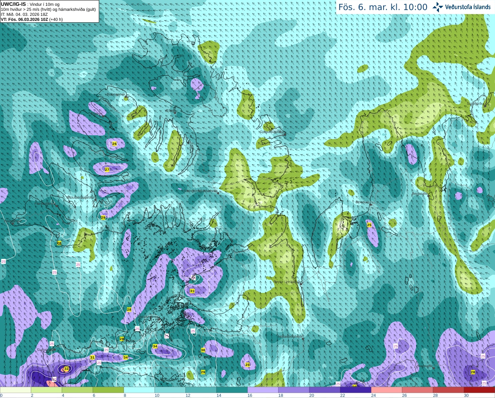Click the Bergstaðir station label
This screenshot has width=495, height=398.
(420, 194)
